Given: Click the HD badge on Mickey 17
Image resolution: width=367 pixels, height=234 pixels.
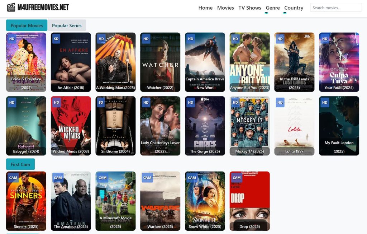Looking at the screenshot, I should pos(235,102).
